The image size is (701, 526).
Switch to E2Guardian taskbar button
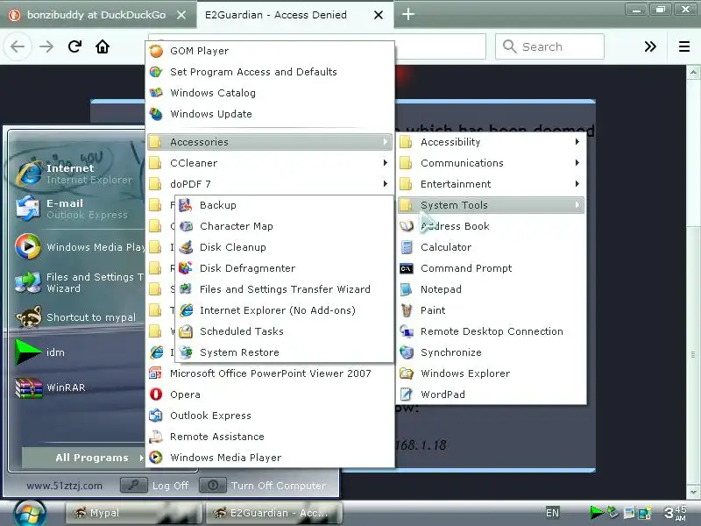[273, 513]
